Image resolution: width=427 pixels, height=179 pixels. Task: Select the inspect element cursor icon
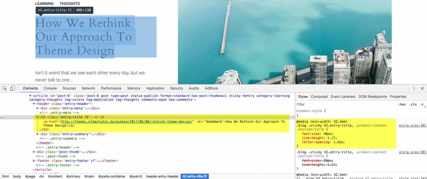point(5,88)
